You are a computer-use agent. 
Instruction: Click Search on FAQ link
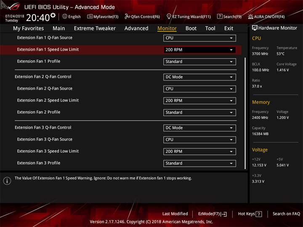[287, 214]
